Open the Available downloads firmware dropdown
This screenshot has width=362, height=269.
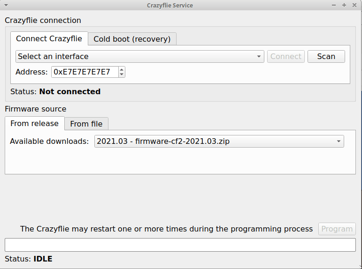pyautogui.click(x=219, y=142)
